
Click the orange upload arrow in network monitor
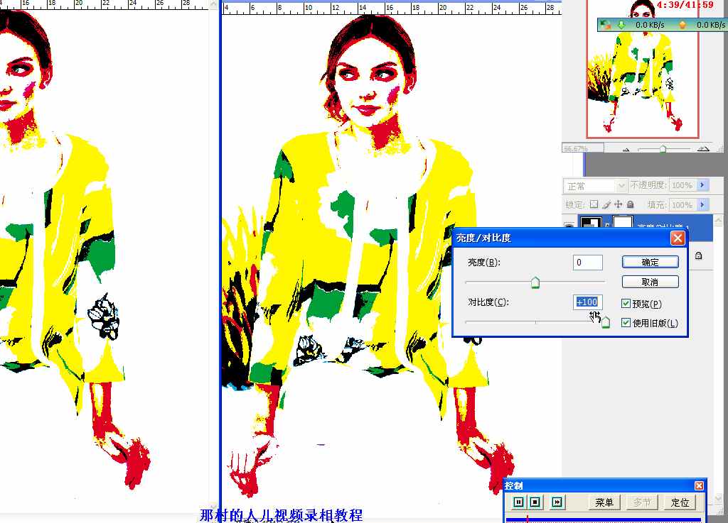[x=682, y=25]
